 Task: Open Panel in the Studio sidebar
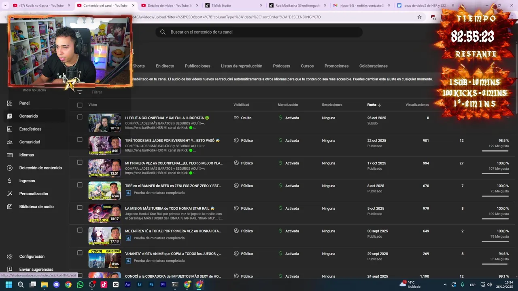(24, 103)
